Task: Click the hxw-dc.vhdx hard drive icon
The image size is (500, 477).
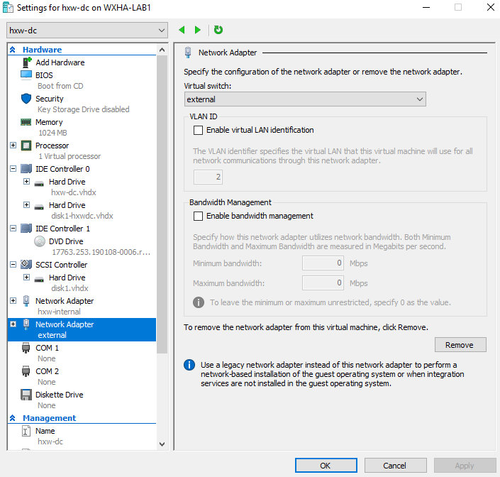Action: click(39, 183)
